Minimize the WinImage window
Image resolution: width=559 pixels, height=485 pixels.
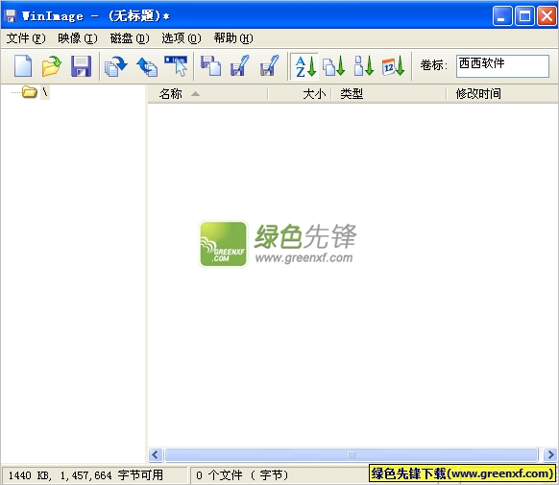click(502, 16)
